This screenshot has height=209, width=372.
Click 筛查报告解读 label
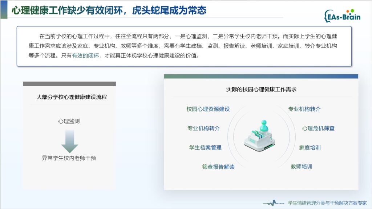(218, 167)
